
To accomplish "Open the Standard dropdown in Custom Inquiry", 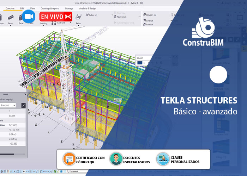I will point(8,105).
